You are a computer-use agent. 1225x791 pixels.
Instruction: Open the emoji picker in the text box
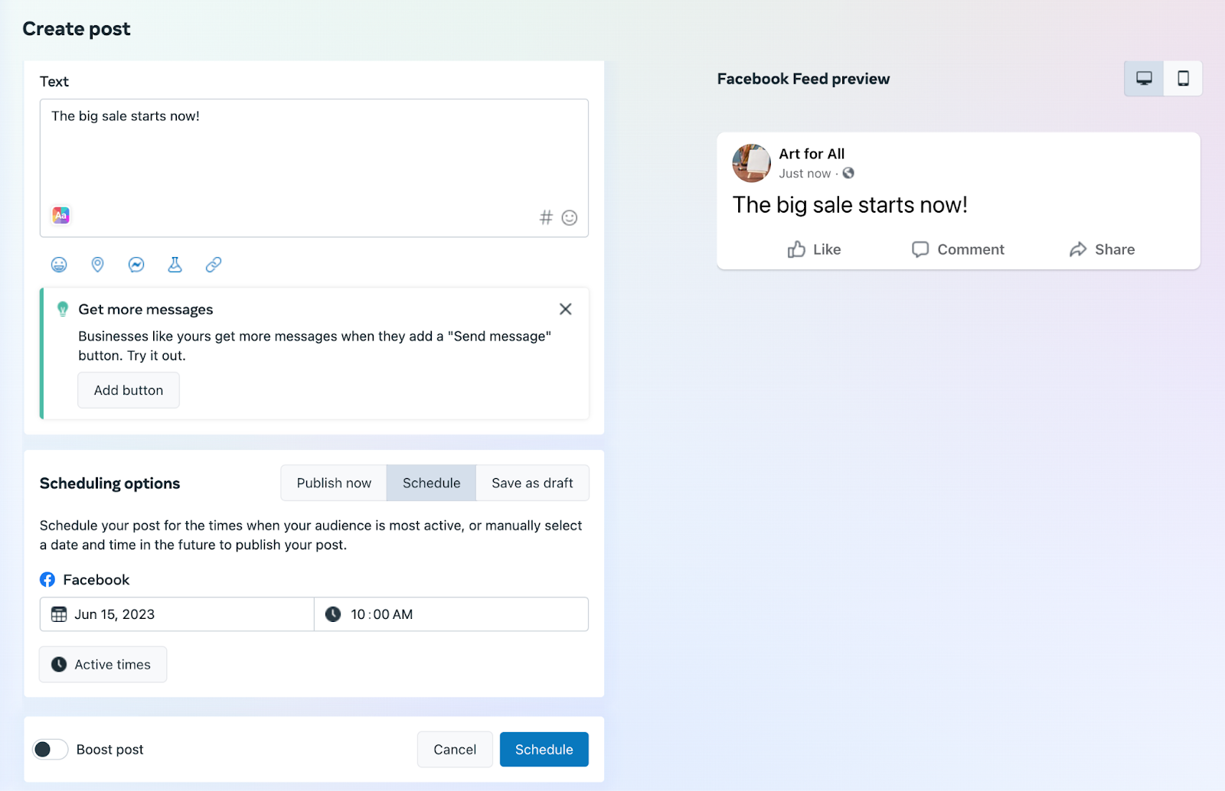tap(570, 217)
